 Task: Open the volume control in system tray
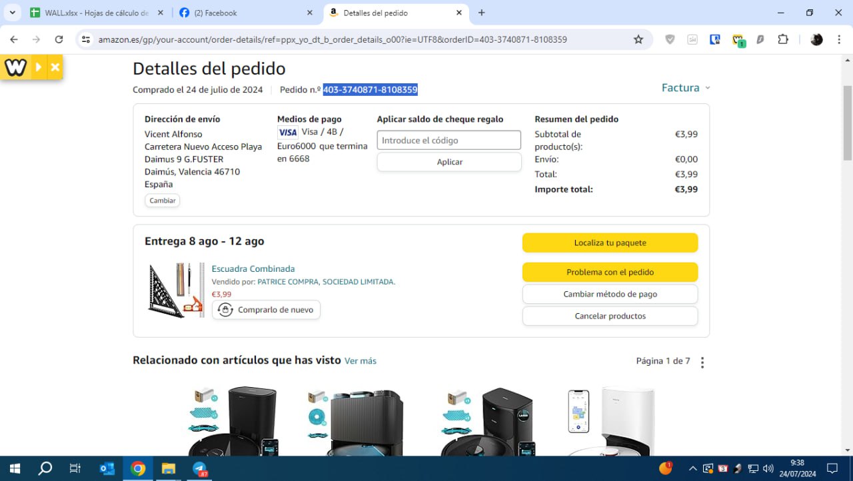pos(768,468)
